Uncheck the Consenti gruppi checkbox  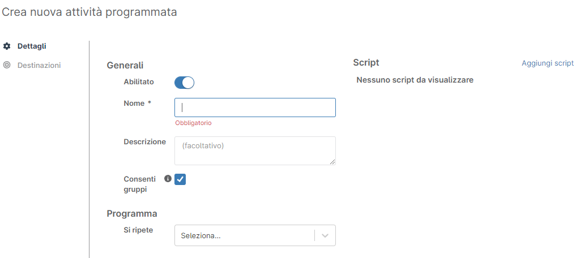180,179
